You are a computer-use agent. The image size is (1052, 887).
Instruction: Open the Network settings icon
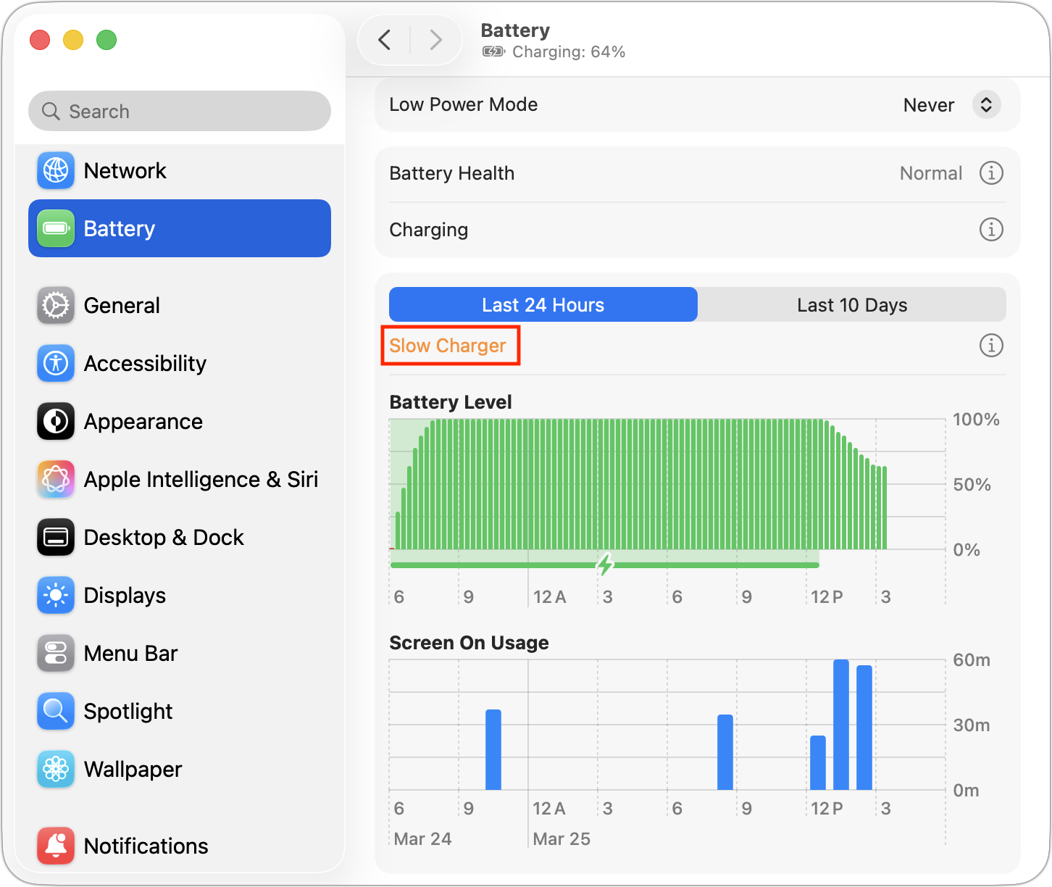pyautogui.click(x=55, y=171)
